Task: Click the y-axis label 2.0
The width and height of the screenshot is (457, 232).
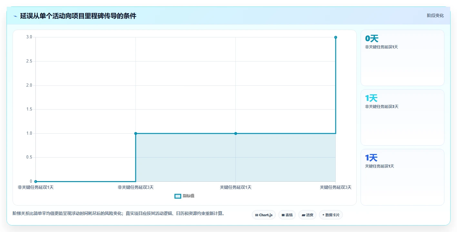Action: click(29, 85)
